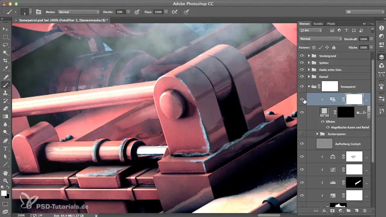
Task: Open the brush Modus dropdown
Action: 79,12
